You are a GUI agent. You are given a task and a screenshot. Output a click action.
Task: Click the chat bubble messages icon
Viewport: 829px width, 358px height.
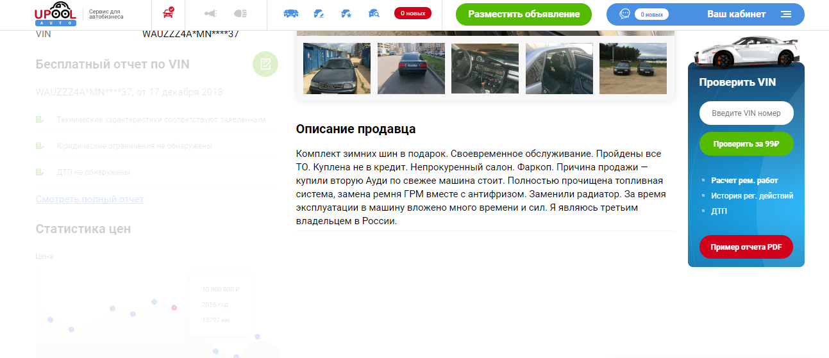click(625, 14)
